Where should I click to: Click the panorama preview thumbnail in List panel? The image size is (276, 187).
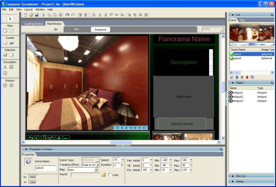(252, 35)
